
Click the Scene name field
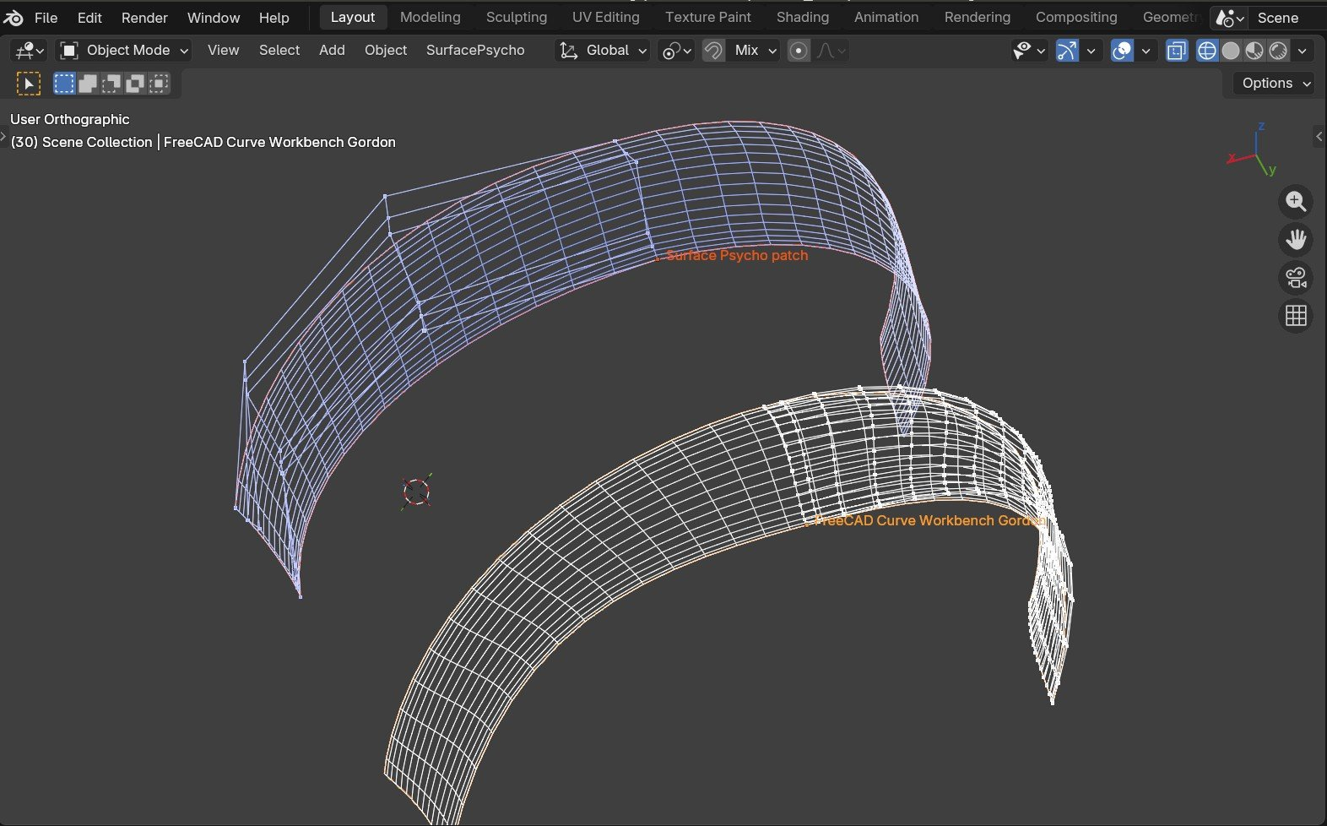click(x=1286, y=18)
